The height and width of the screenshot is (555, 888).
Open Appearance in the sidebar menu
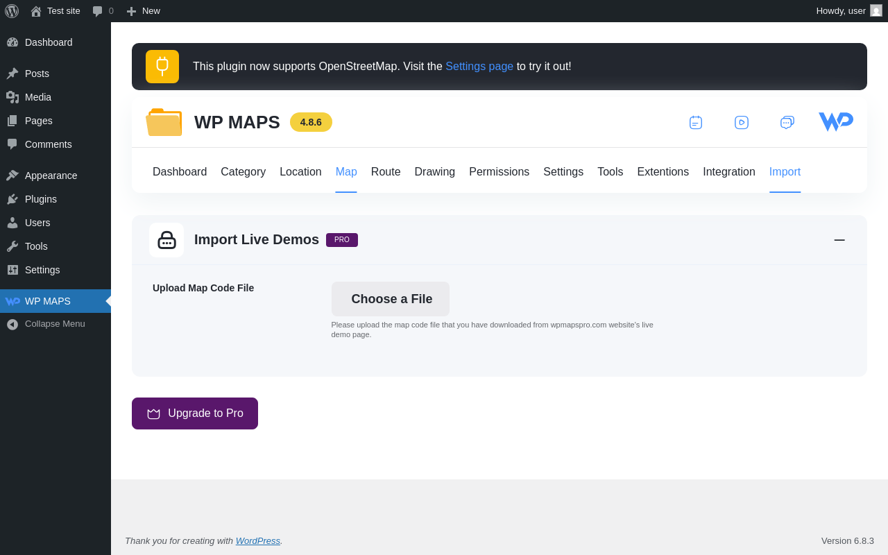51,176
